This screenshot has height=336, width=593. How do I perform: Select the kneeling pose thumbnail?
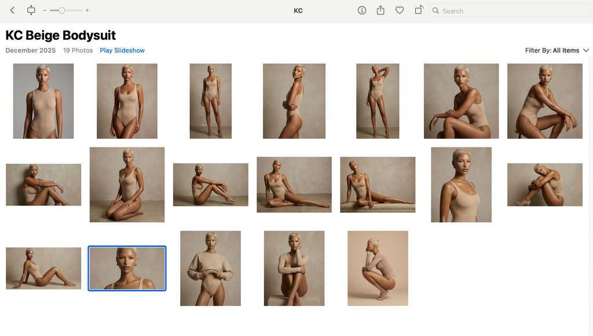point(127,184)
